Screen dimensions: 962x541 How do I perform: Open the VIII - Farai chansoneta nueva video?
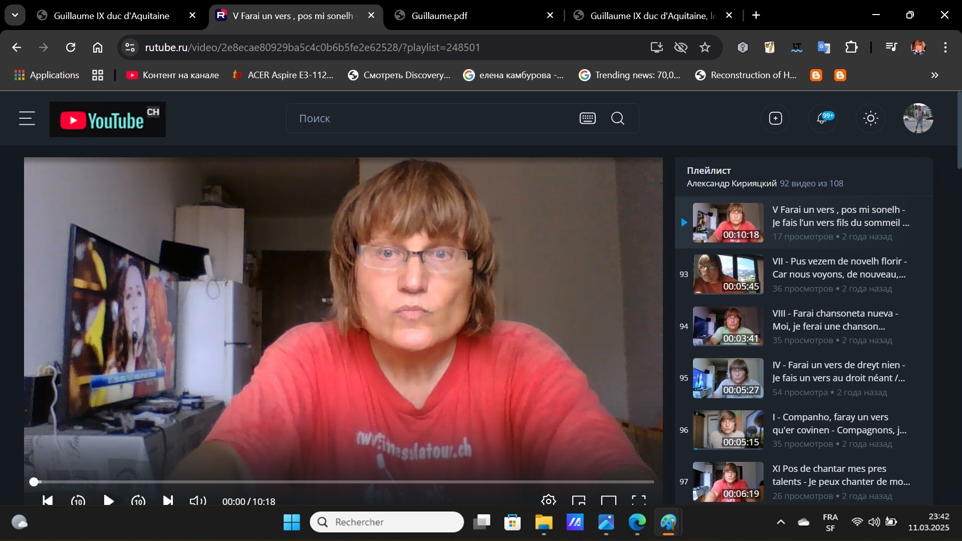click(x=835, y=320)
